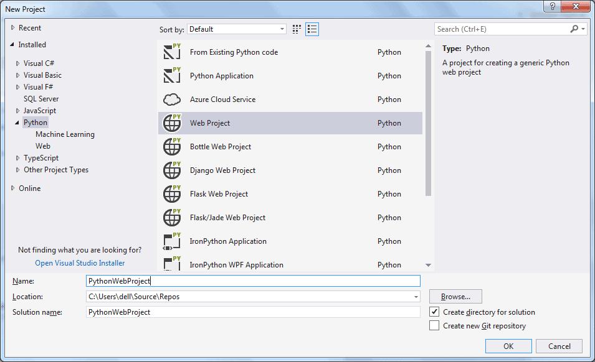Select Web category under Python
Image resolution: width=595 pixels, height=362 pixels.
coord(43,146)
